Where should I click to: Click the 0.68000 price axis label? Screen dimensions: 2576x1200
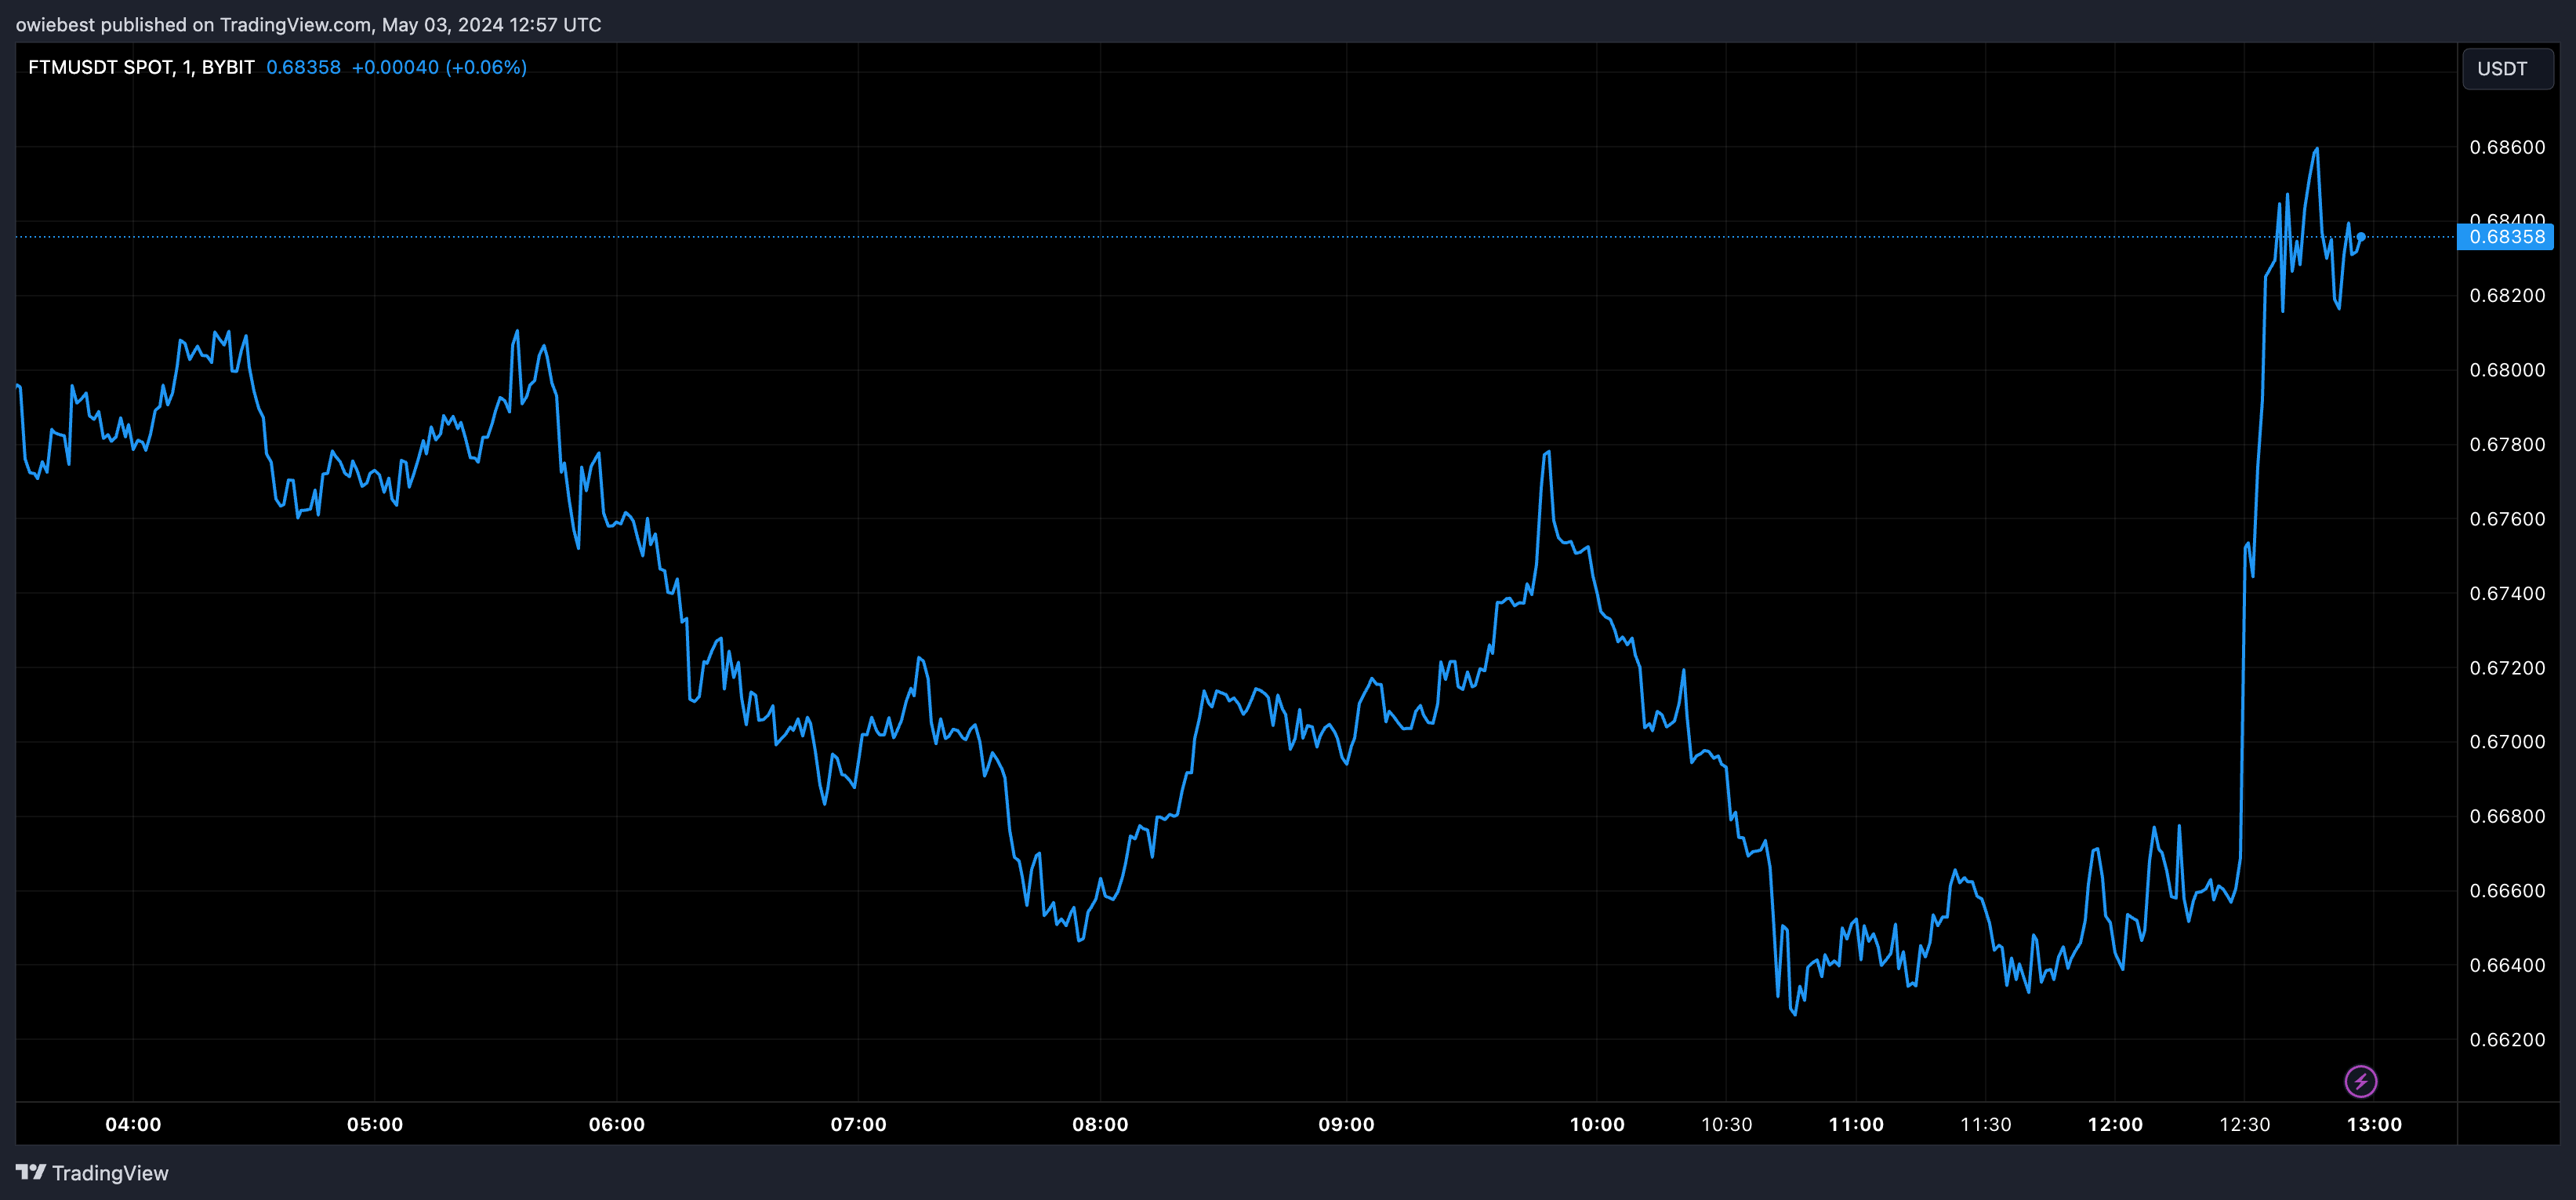click(x=2507, y=370)
